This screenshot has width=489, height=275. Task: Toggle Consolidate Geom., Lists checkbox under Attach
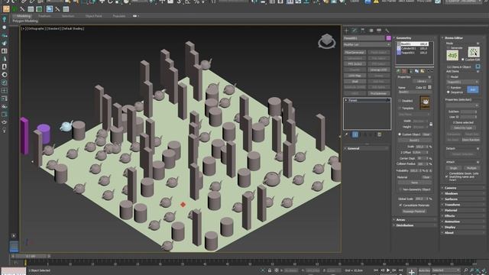(x=447, y=176)
